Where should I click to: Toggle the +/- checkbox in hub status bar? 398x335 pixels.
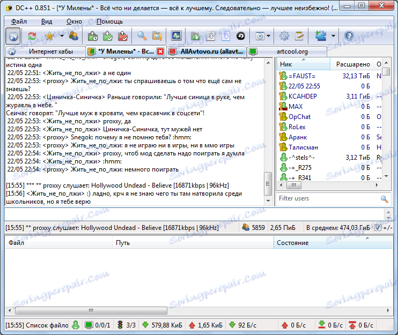[x=378, y=228]
